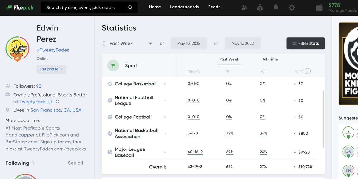Click the 26% MLB ROI value

(x=263, y=152)
